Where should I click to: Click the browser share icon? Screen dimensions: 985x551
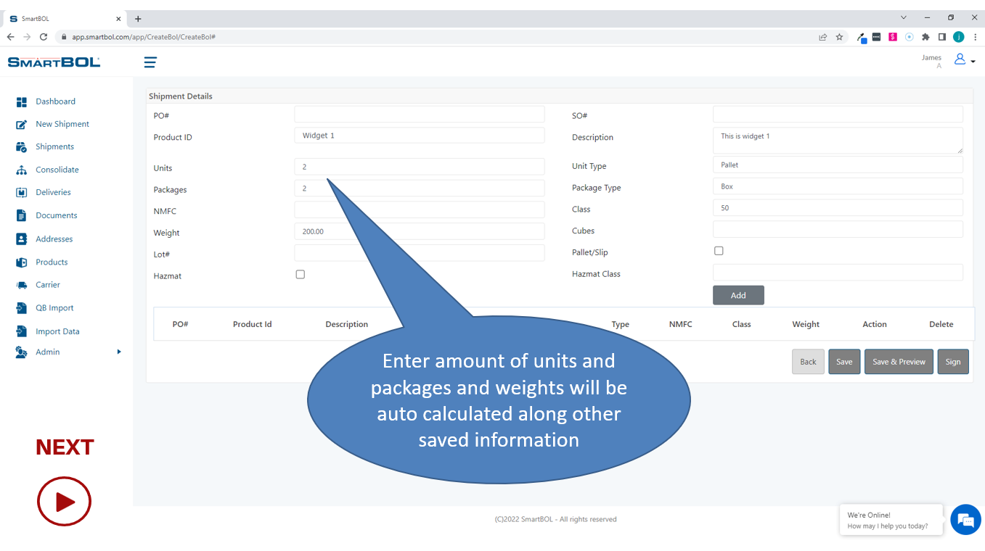[x=822, y=37]
